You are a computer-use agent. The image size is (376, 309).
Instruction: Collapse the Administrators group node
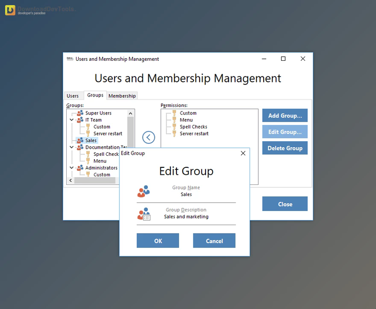click(72, 168)
